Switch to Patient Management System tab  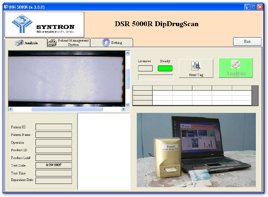click(69, 43)
